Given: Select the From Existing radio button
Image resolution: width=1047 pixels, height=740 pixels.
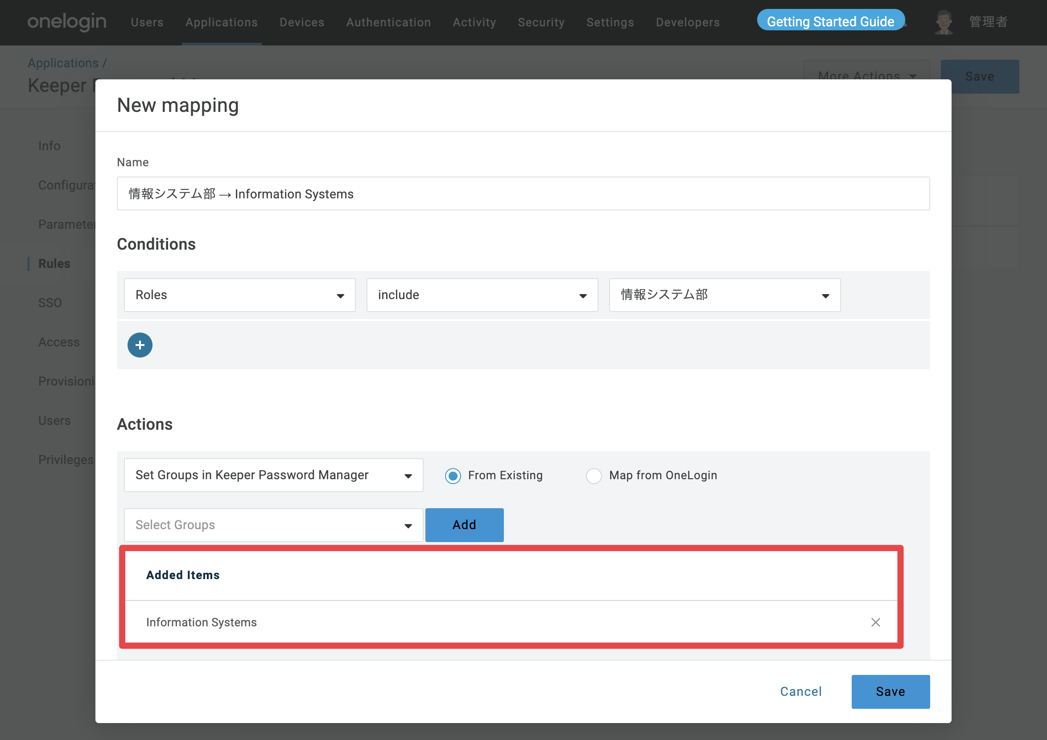Looking at the screenshot, I should tap(453, 476).
